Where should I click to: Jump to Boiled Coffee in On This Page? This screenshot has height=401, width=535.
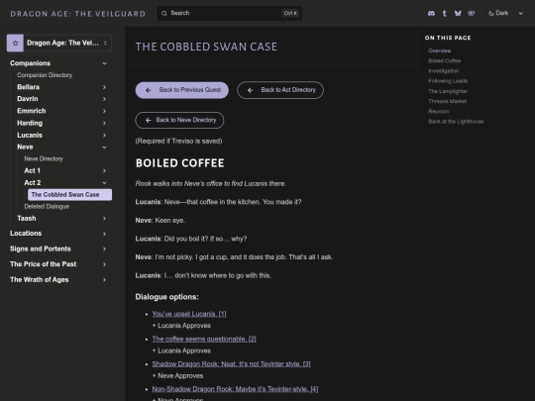[444, 60]
